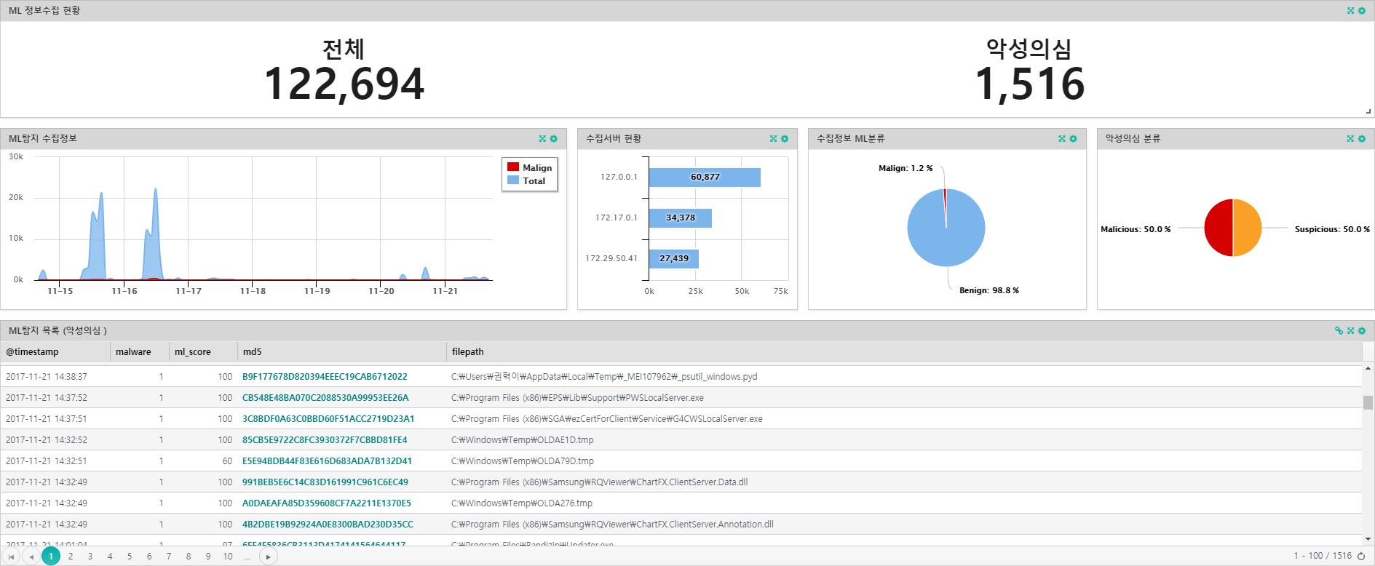Open settings gear for ML 정보수집 현황 panel
The width and height of the screenshot is (1375, 566).
pyautogui.click(x=1362, y=11)
